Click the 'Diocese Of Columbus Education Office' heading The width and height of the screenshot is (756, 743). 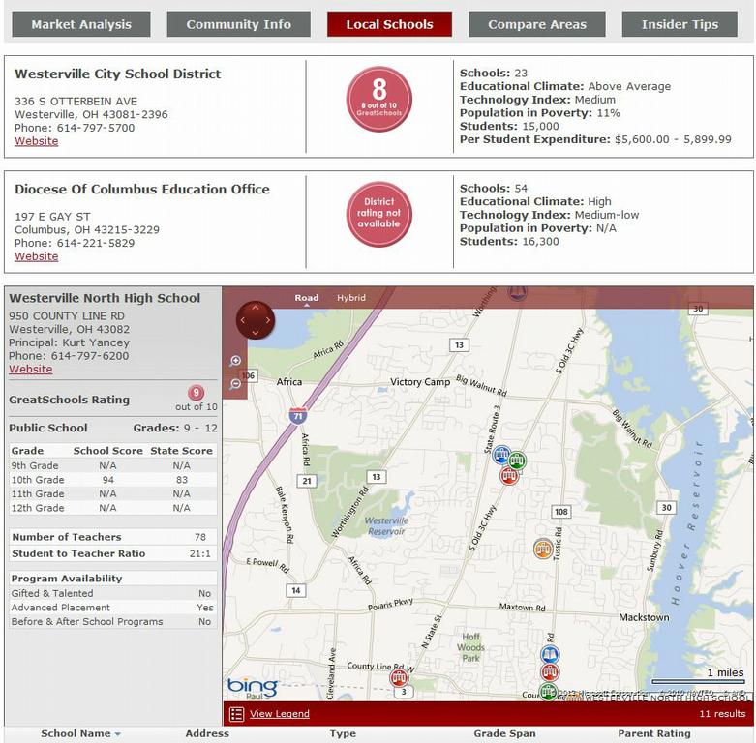(x=142, y=189)
